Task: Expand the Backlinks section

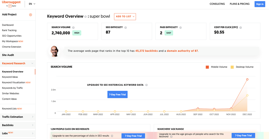Action: click(33, 125)
